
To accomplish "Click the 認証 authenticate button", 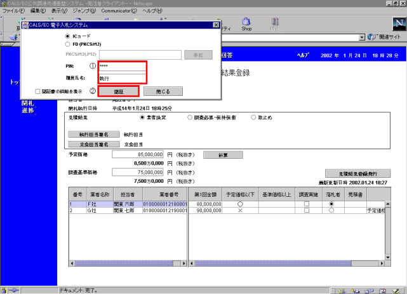I will 119,91.
